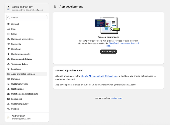
Task: Click the Plan chart icon
Action: [8, 29]
